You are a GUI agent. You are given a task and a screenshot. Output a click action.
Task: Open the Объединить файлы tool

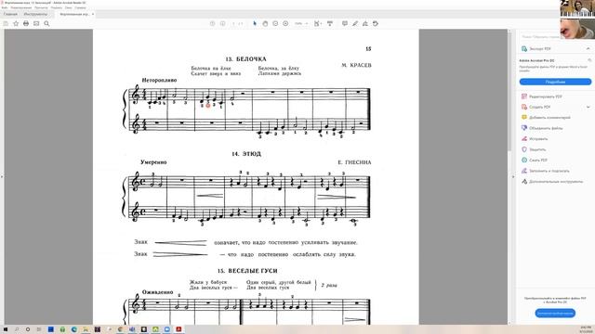(542, 128)
